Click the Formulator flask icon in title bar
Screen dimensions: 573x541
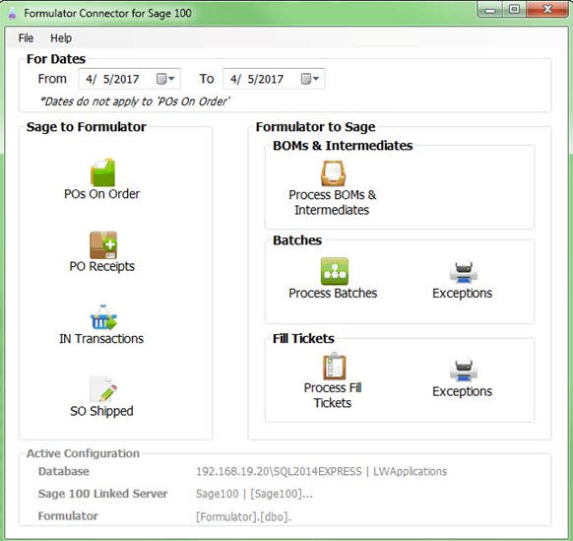[12, 13]
